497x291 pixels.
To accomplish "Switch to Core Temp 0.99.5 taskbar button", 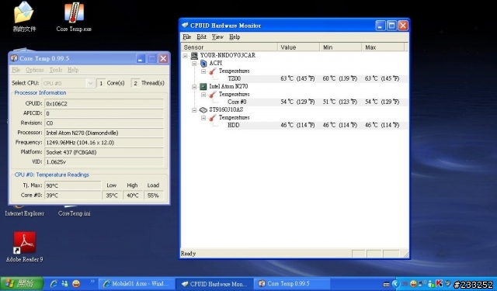I will point(292,284).
